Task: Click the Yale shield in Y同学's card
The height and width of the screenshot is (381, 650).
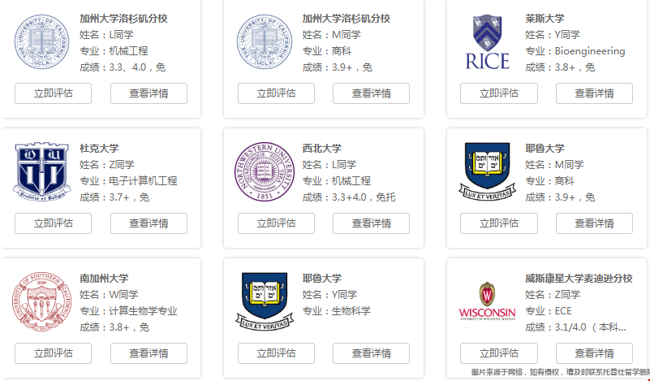Action: [265, 301]
